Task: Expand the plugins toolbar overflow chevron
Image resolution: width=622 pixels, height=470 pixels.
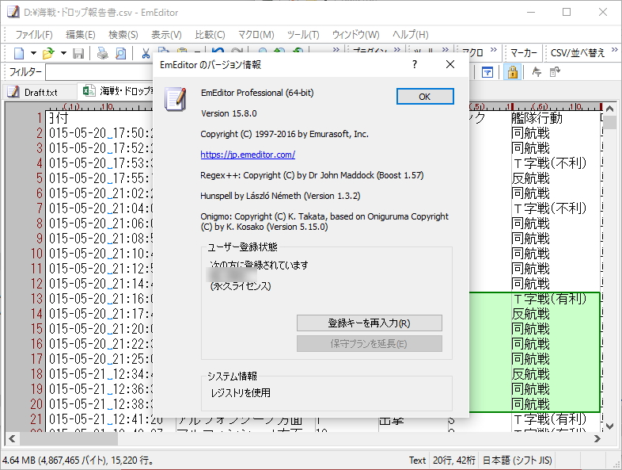Action: [397, 50]
